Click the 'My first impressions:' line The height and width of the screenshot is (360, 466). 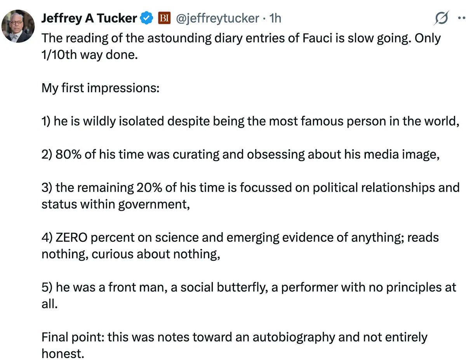point(100,88)
